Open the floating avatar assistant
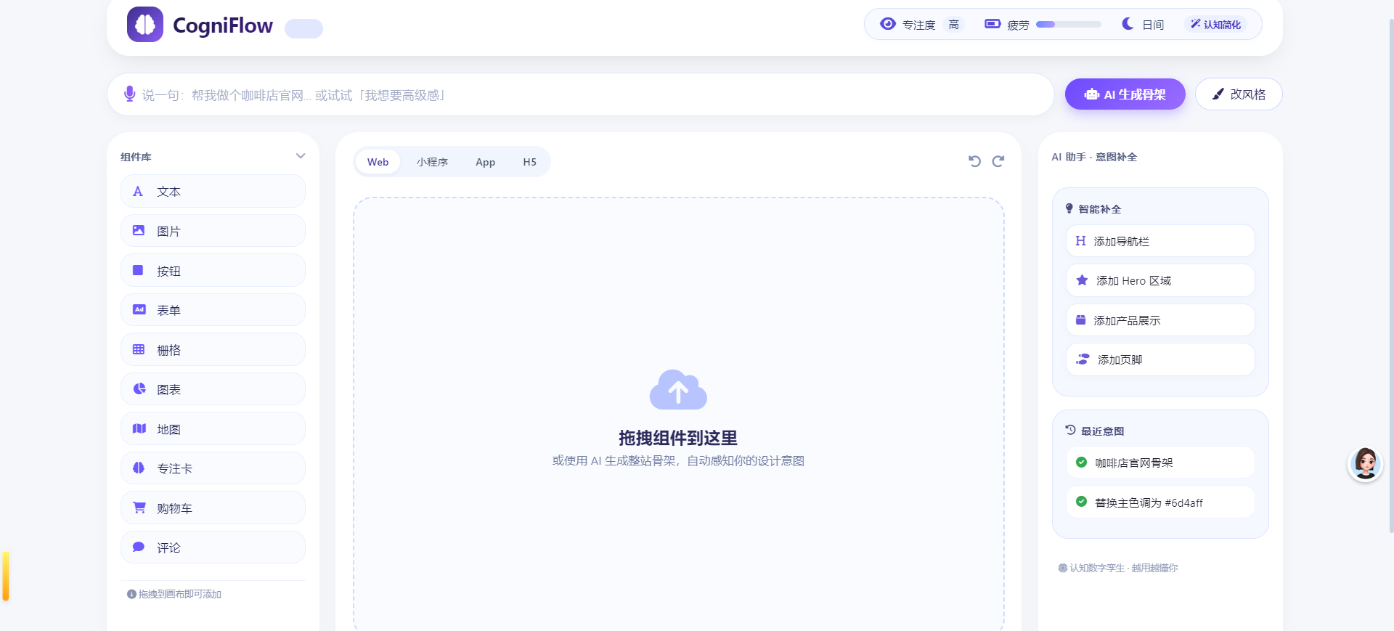The height and width of the screenshot is (631, 1394). click(1365, 463)
